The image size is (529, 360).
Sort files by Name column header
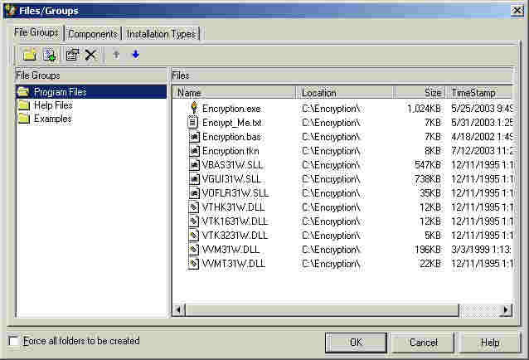tap(234, 93)
